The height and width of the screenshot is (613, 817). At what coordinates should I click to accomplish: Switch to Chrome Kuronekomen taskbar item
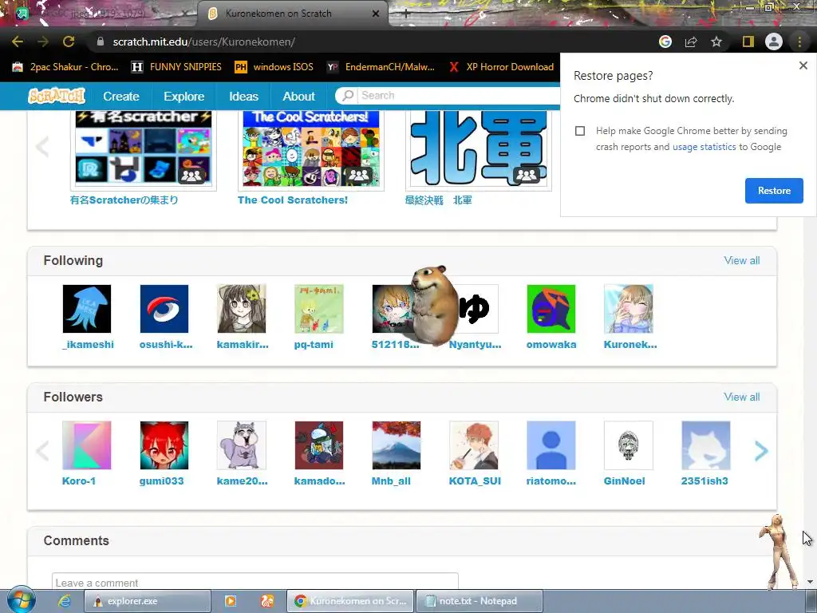pyautogui.click(x=350, y=601)
